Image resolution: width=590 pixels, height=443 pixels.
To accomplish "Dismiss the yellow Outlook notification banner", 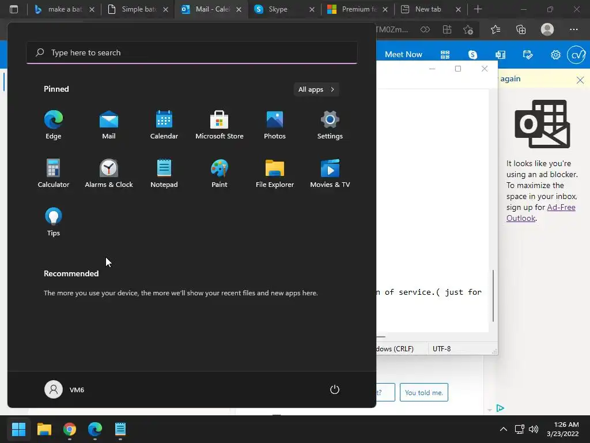I will point(580,80).
